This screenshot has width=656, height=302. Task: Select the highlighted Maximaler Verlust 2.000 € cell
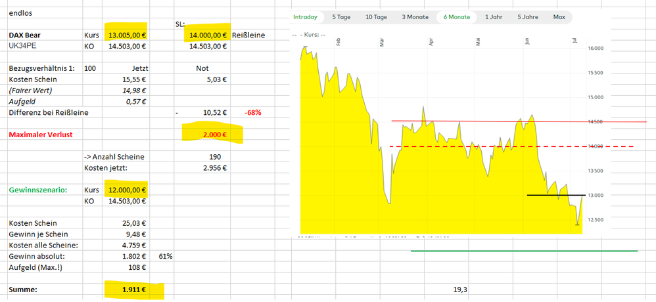[212, 135]
